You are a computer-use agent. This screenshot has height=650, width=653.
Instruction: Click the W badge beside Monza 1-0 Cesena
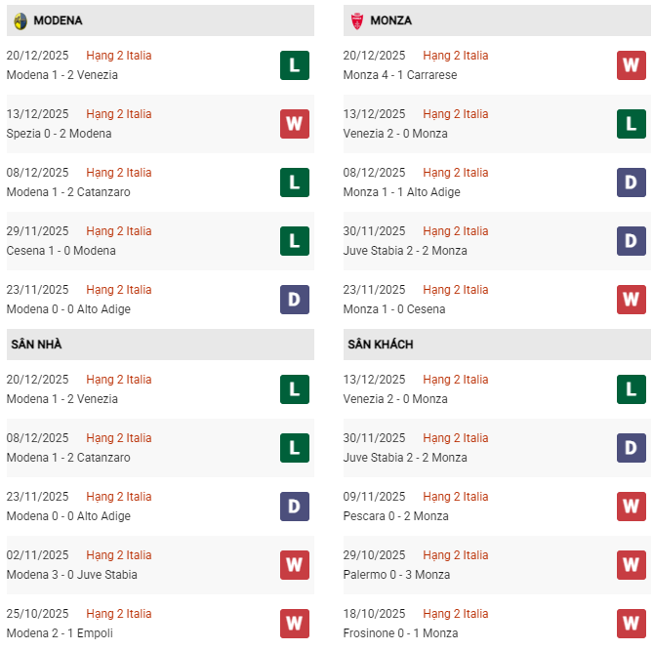click(631, 300)
